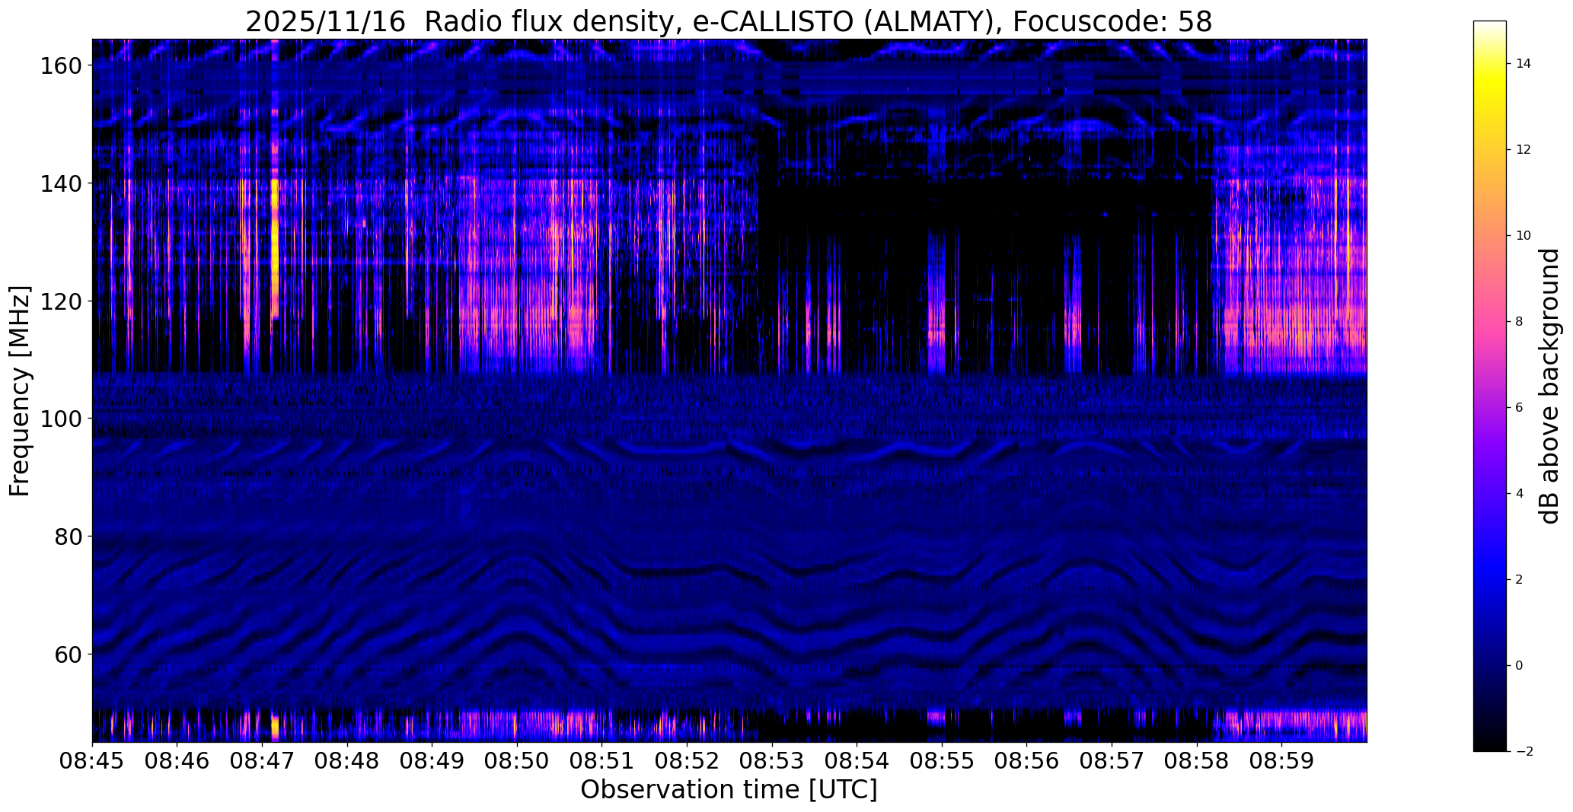Click the colorbar tick label 4
The width and height of the screenshot is (1573, 812).
pos(1519,494)
